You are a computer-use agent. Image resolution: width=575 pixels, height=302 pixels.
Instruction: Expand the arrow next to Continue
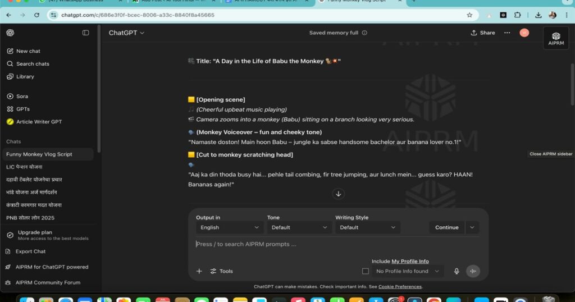click(x=472, y=227)
